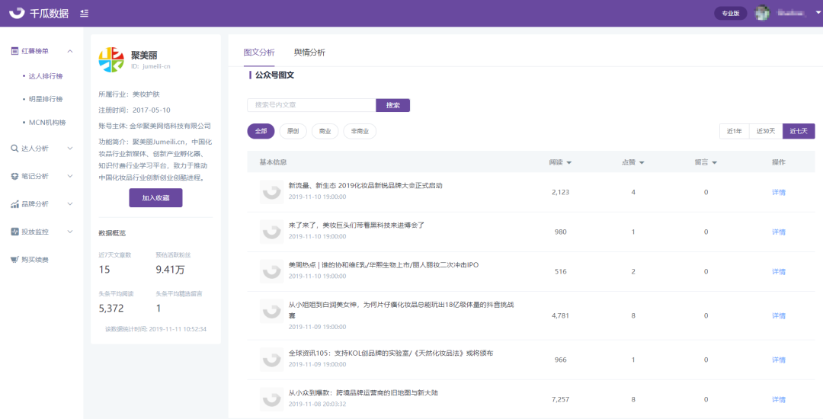Sort by 留言 column arrow

(714, 162)
